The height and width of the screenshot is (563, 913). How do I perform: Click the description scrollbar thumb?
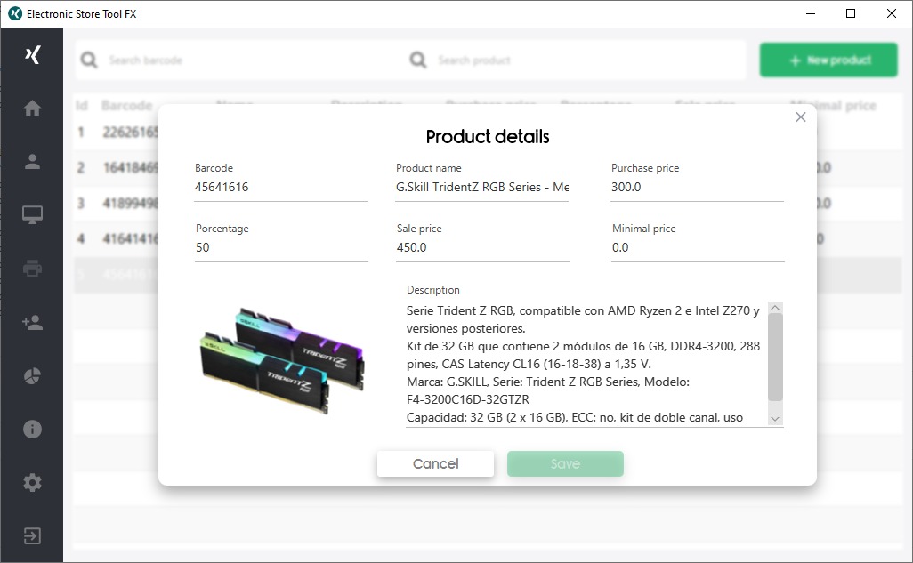775,358
